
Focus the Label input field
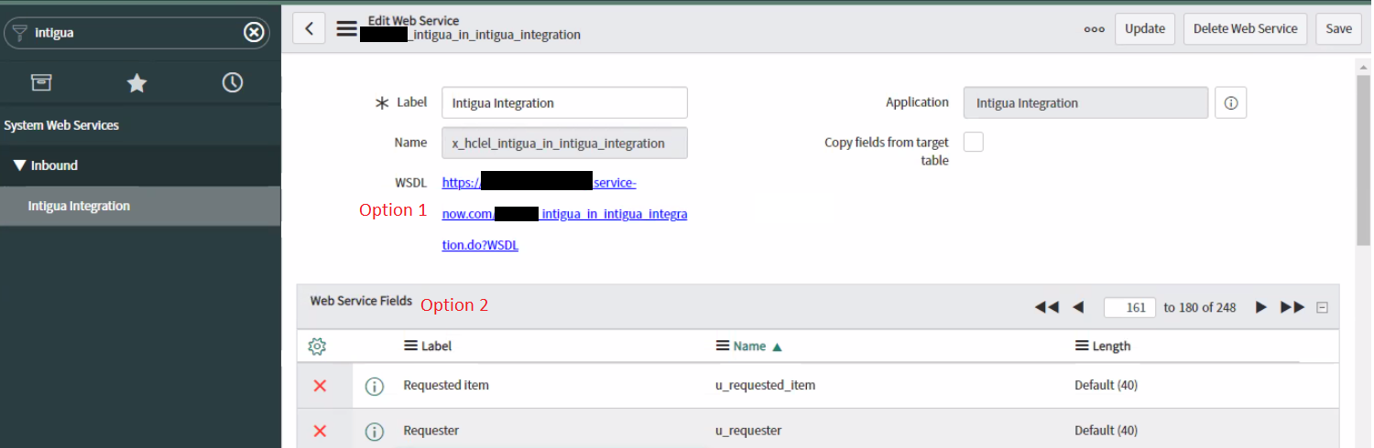pos(564,102)
